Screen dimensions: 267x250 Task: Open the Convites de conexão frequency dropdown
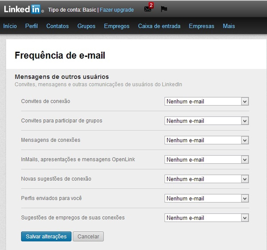tap(206, 101)
